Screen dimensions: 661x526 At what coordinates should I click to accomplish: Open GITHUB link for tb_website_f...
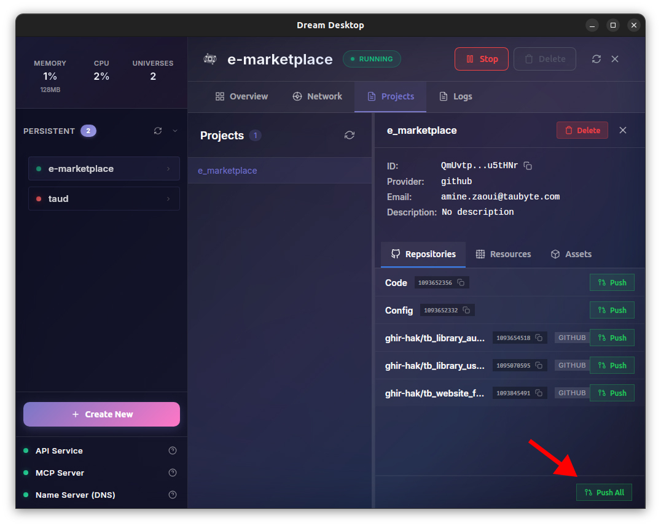coord(572,393)
